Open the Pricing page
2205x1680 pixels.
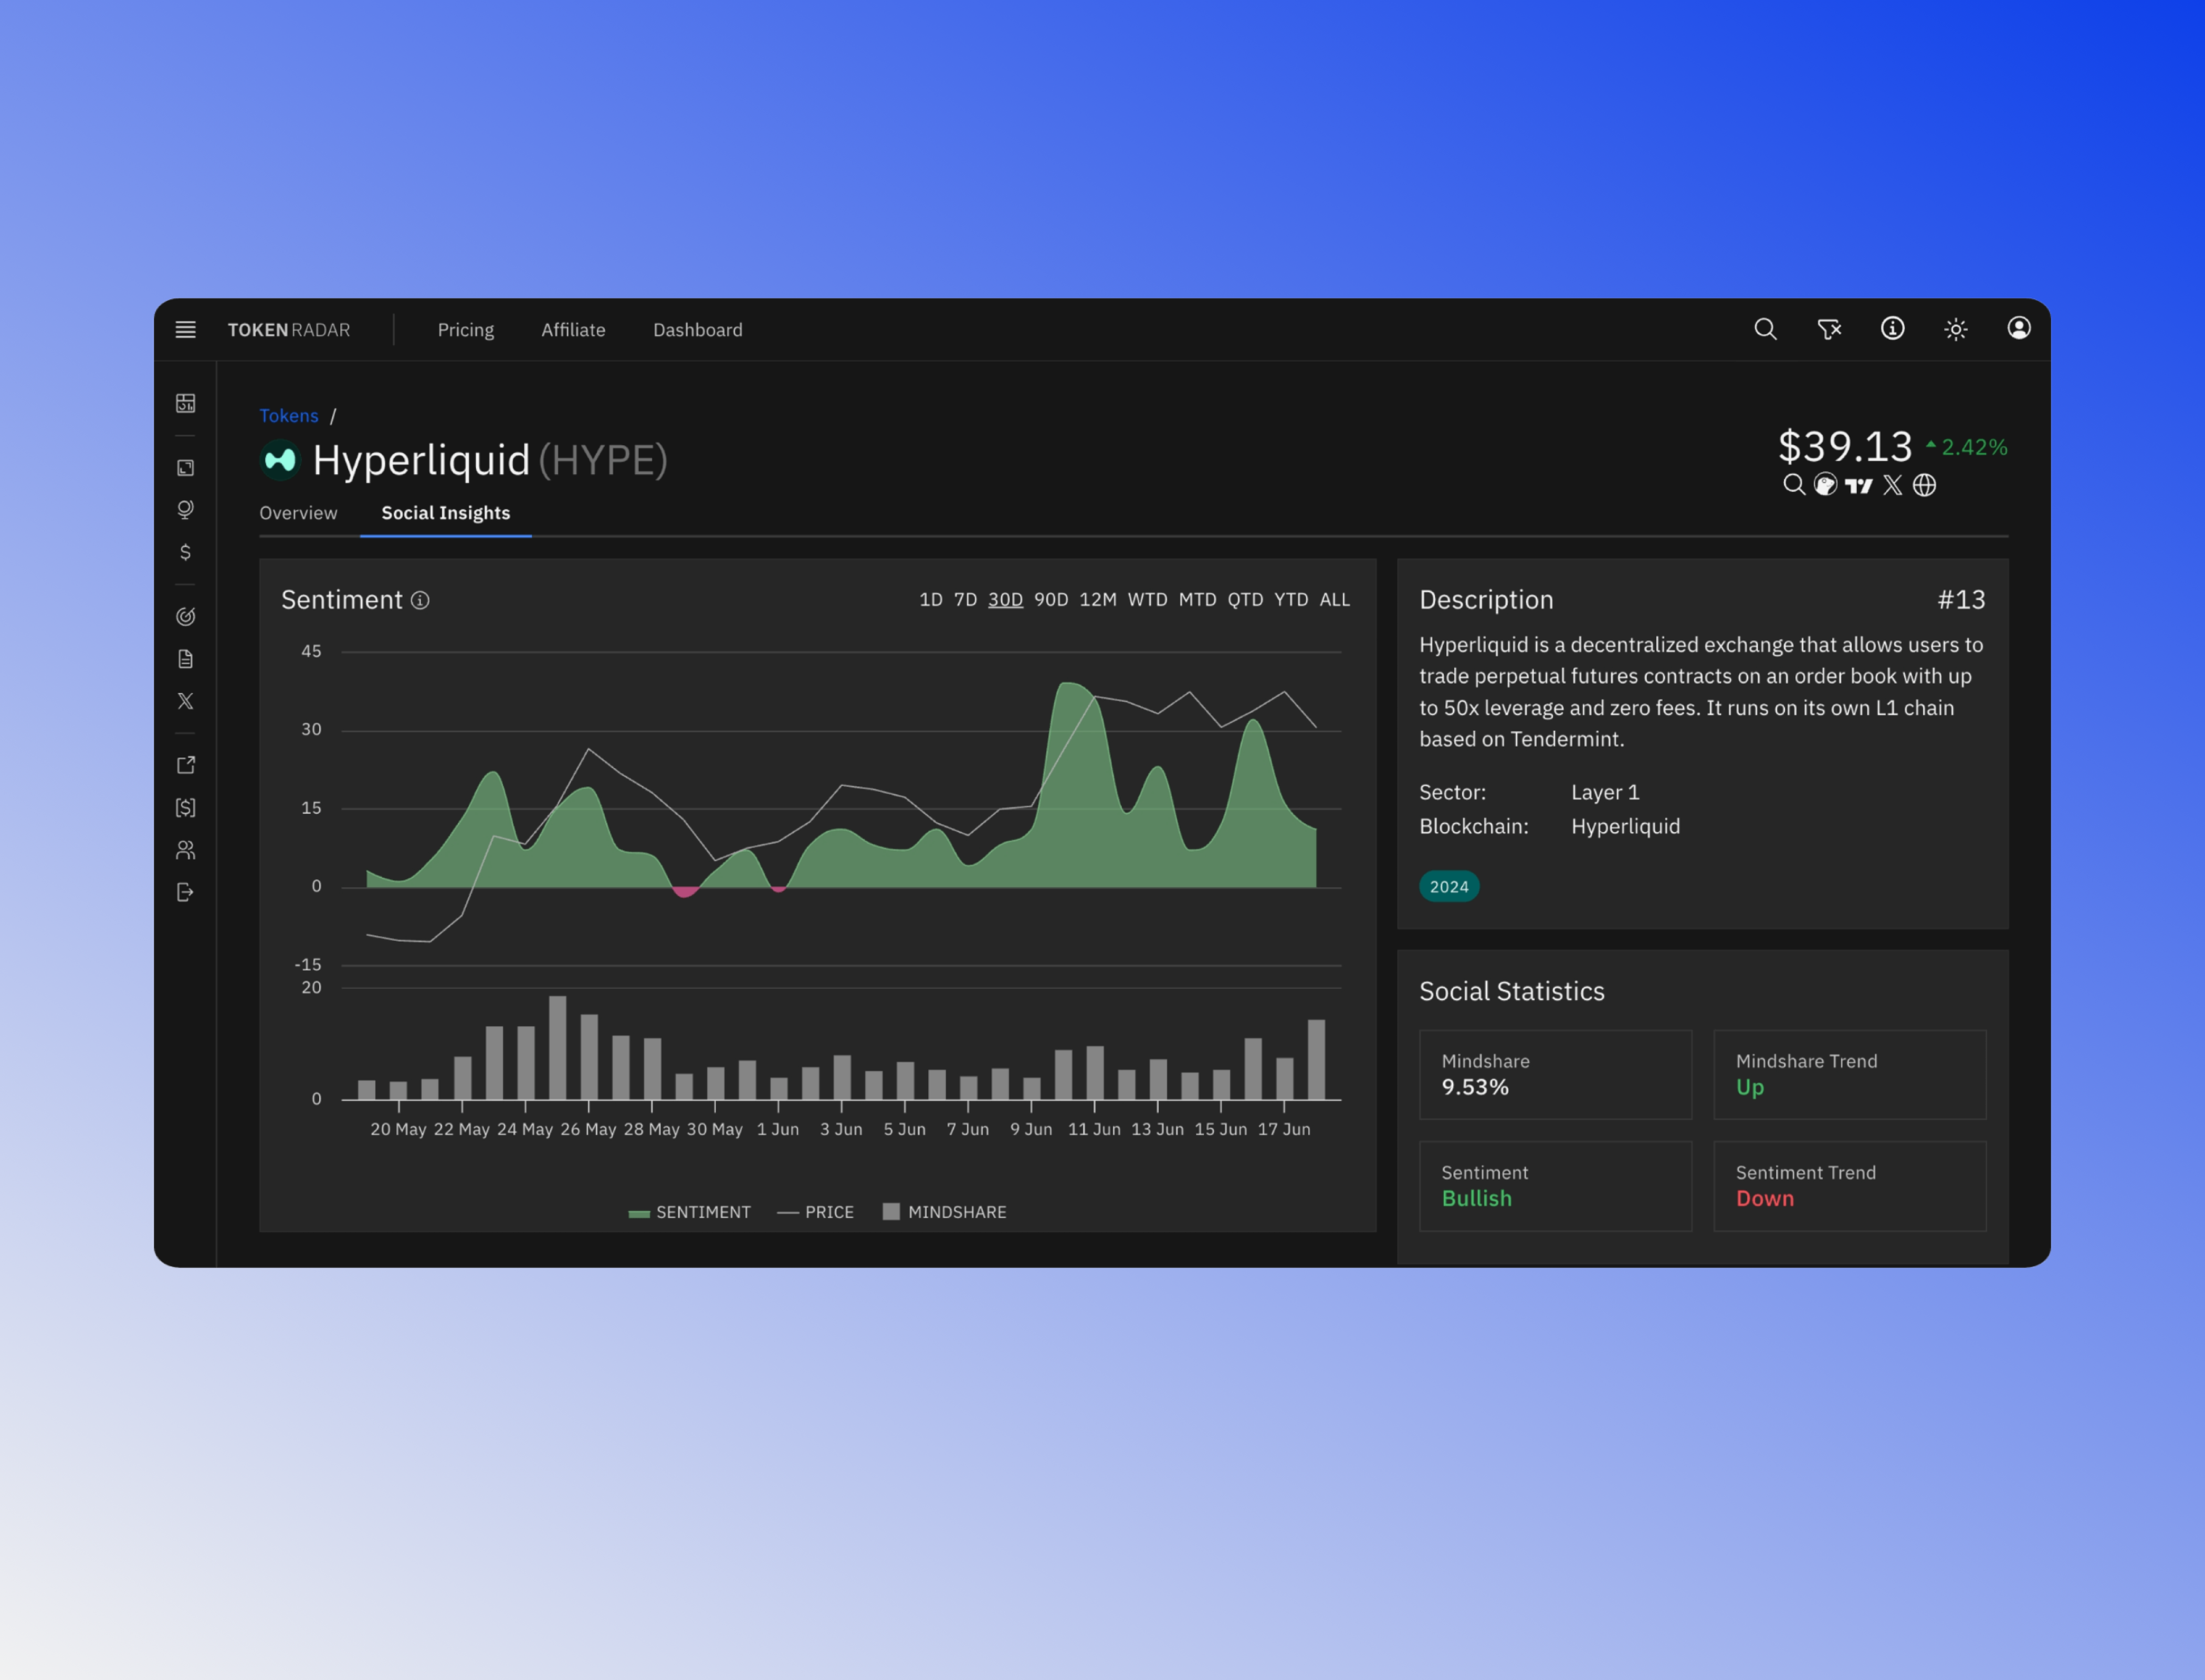[x=466, y=330]
